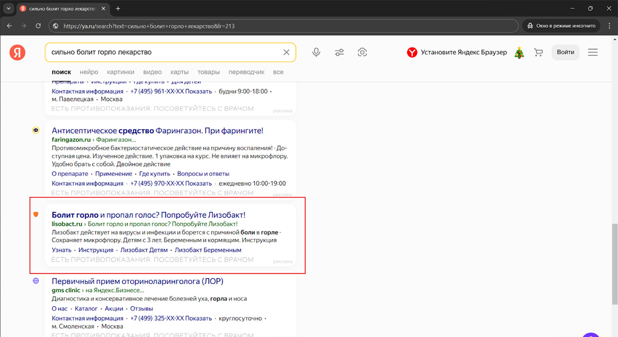This screenshot has width=618, height=337.
Task: Click in the Yandex search input field
Action: click(164, 52)
